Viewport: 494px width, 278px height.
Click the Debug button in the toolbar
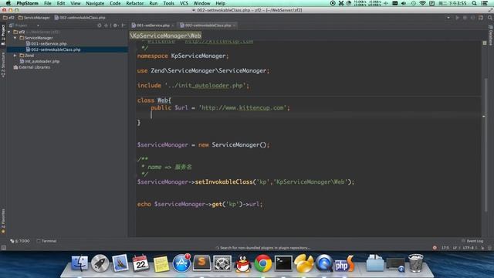pos(465,18)
